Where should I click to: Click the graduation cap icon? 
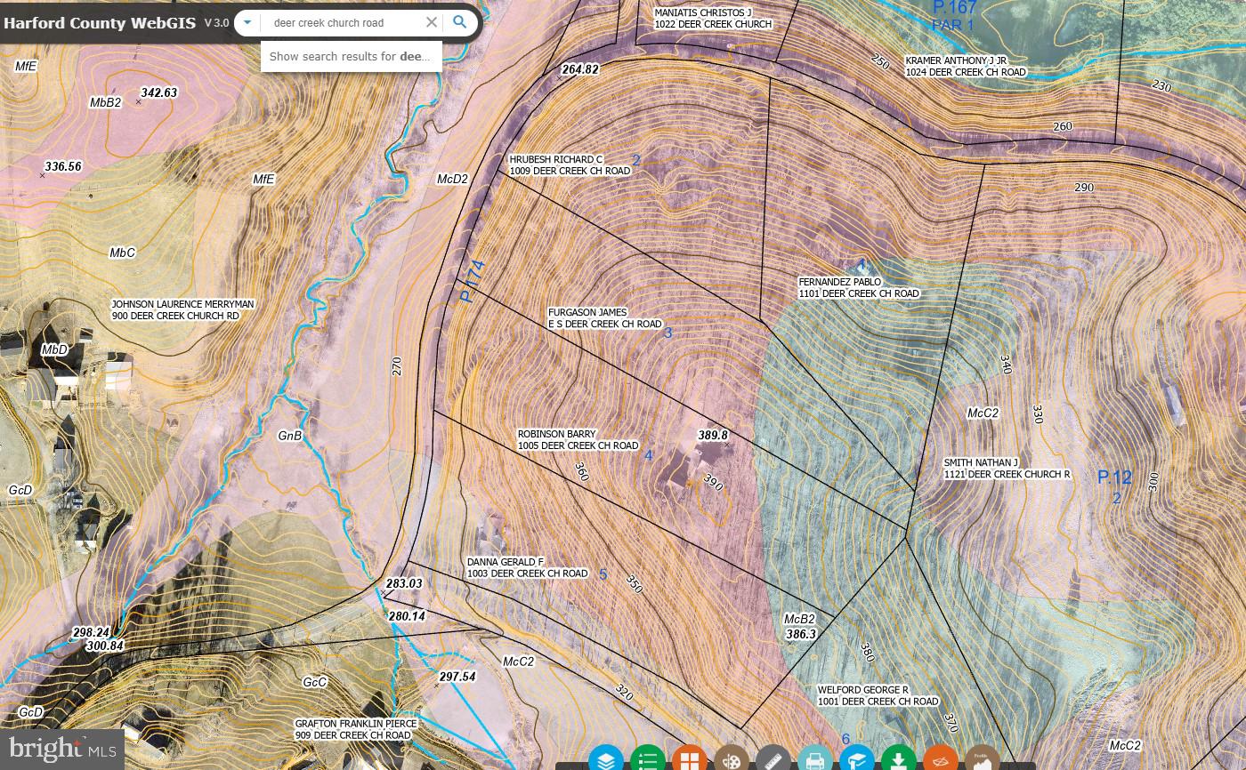coord(857,760)
